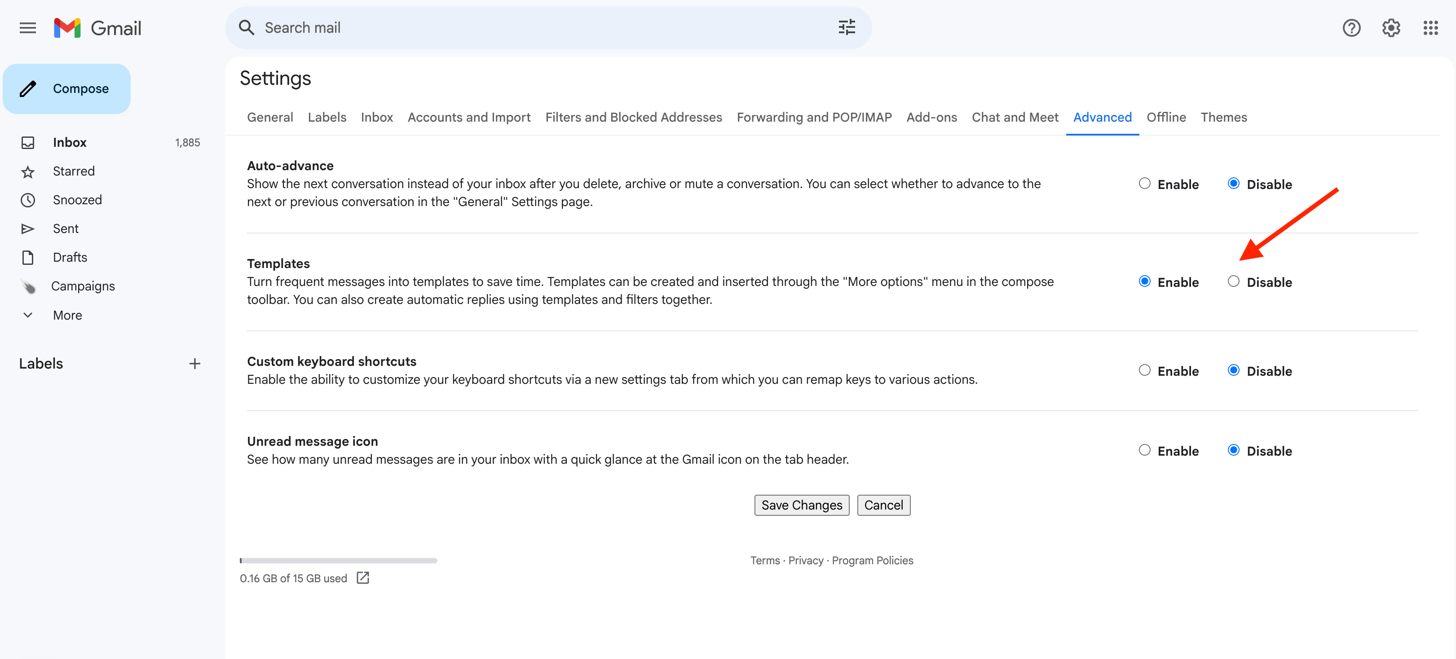Enable Custom keyboard shortcuts
Image resolution: width=1456 pixels, height=659 pixels.
point(1144,370)
